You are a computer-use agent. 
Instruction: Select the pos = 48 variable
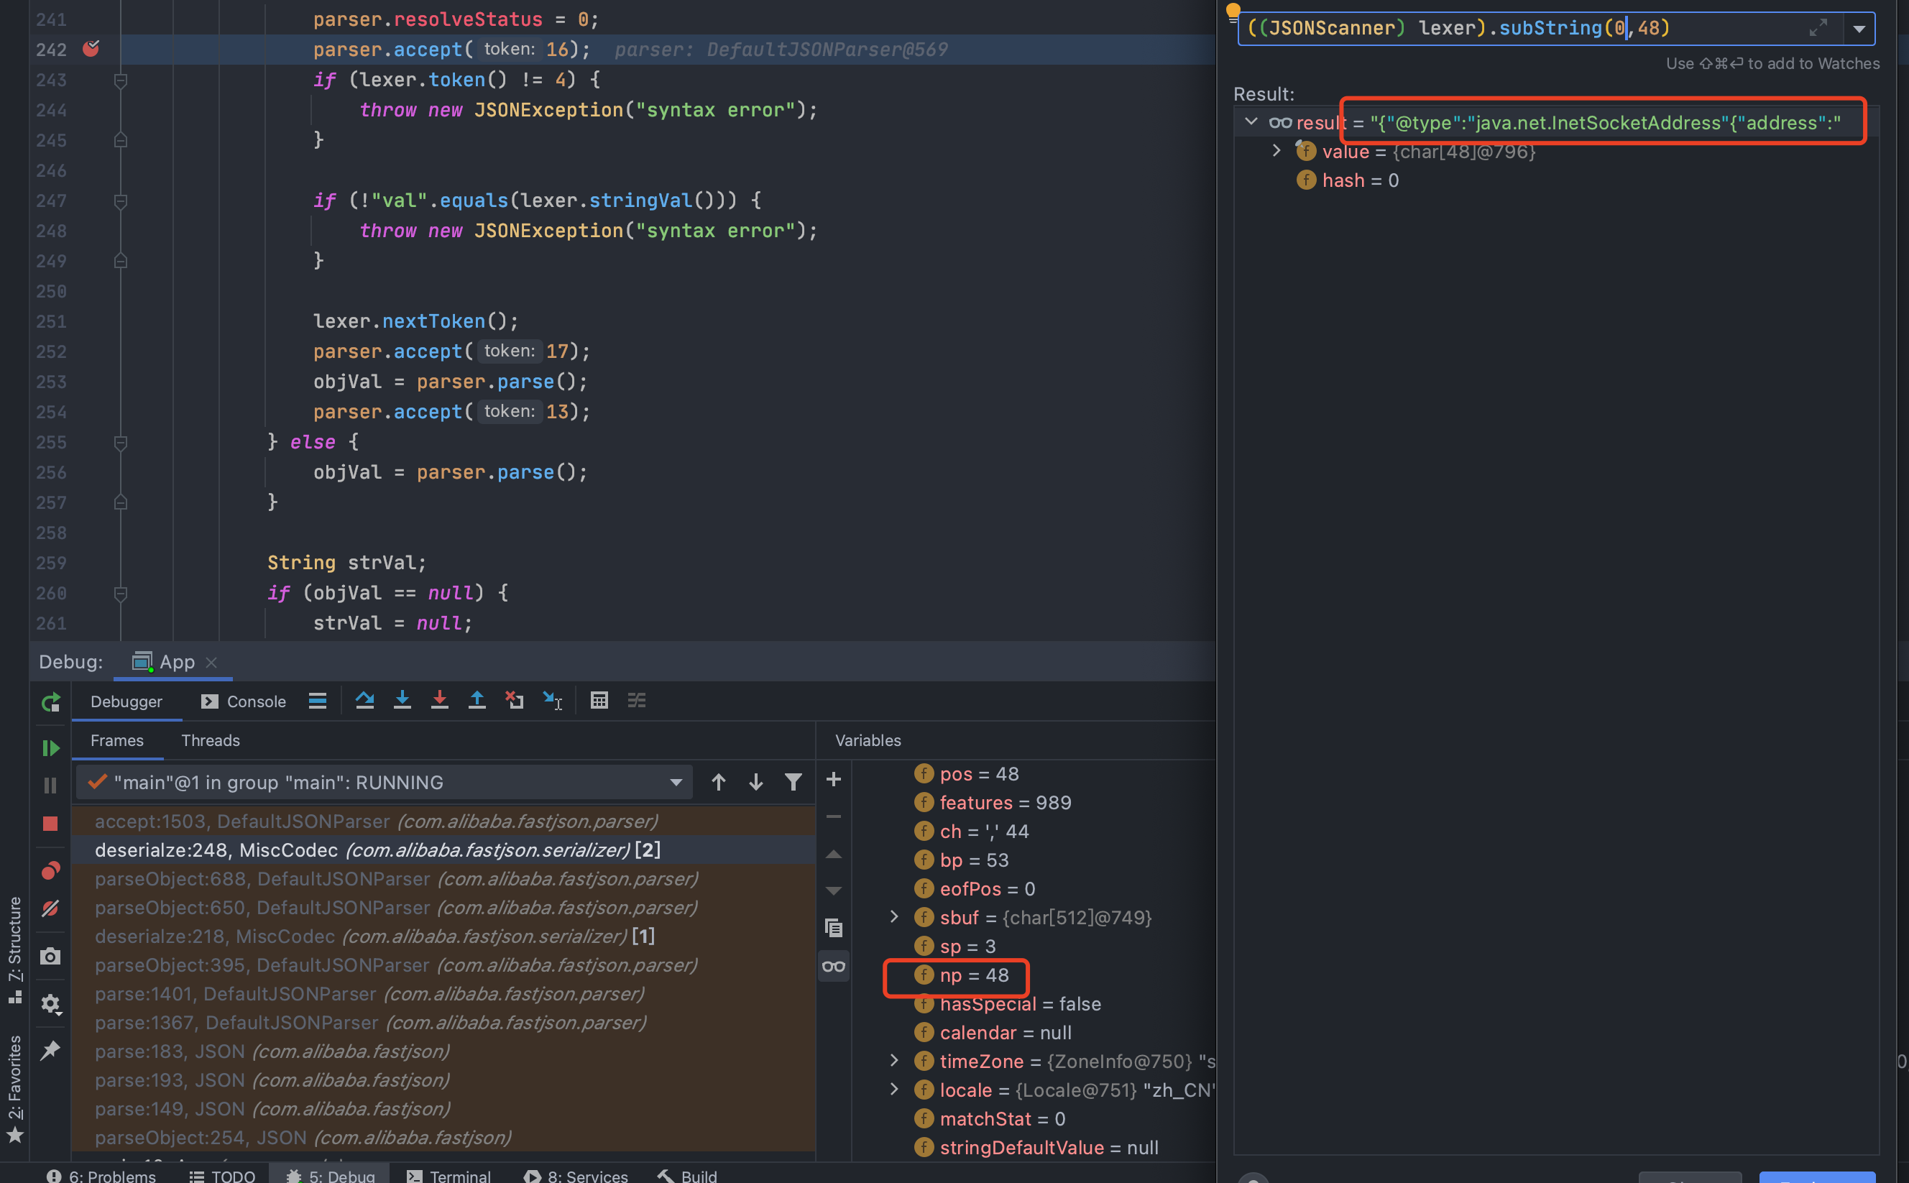(x=966, y=773)
